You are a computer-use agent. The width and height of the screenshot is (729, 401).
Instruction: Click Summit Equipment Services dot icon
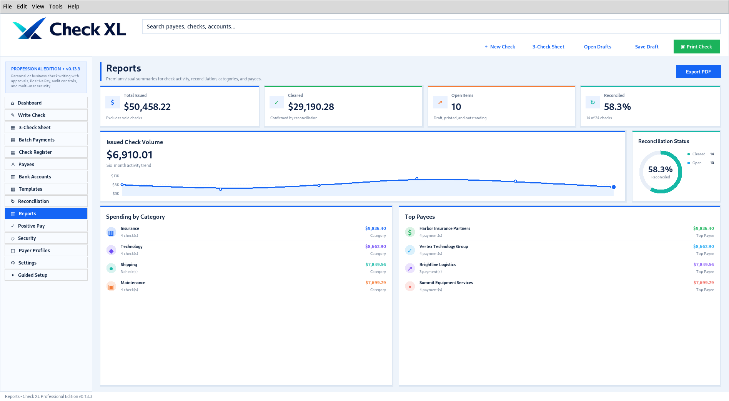pos(410,286)
